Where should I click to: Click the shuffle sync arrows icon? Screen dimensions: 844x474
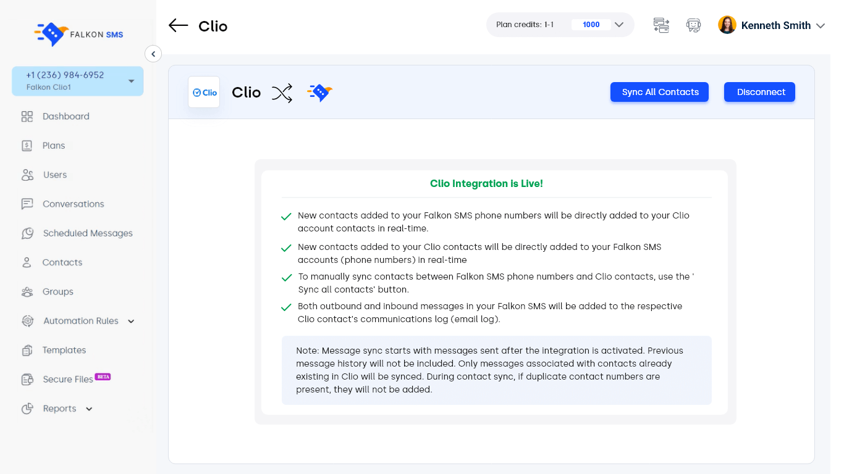pos(282,93)
